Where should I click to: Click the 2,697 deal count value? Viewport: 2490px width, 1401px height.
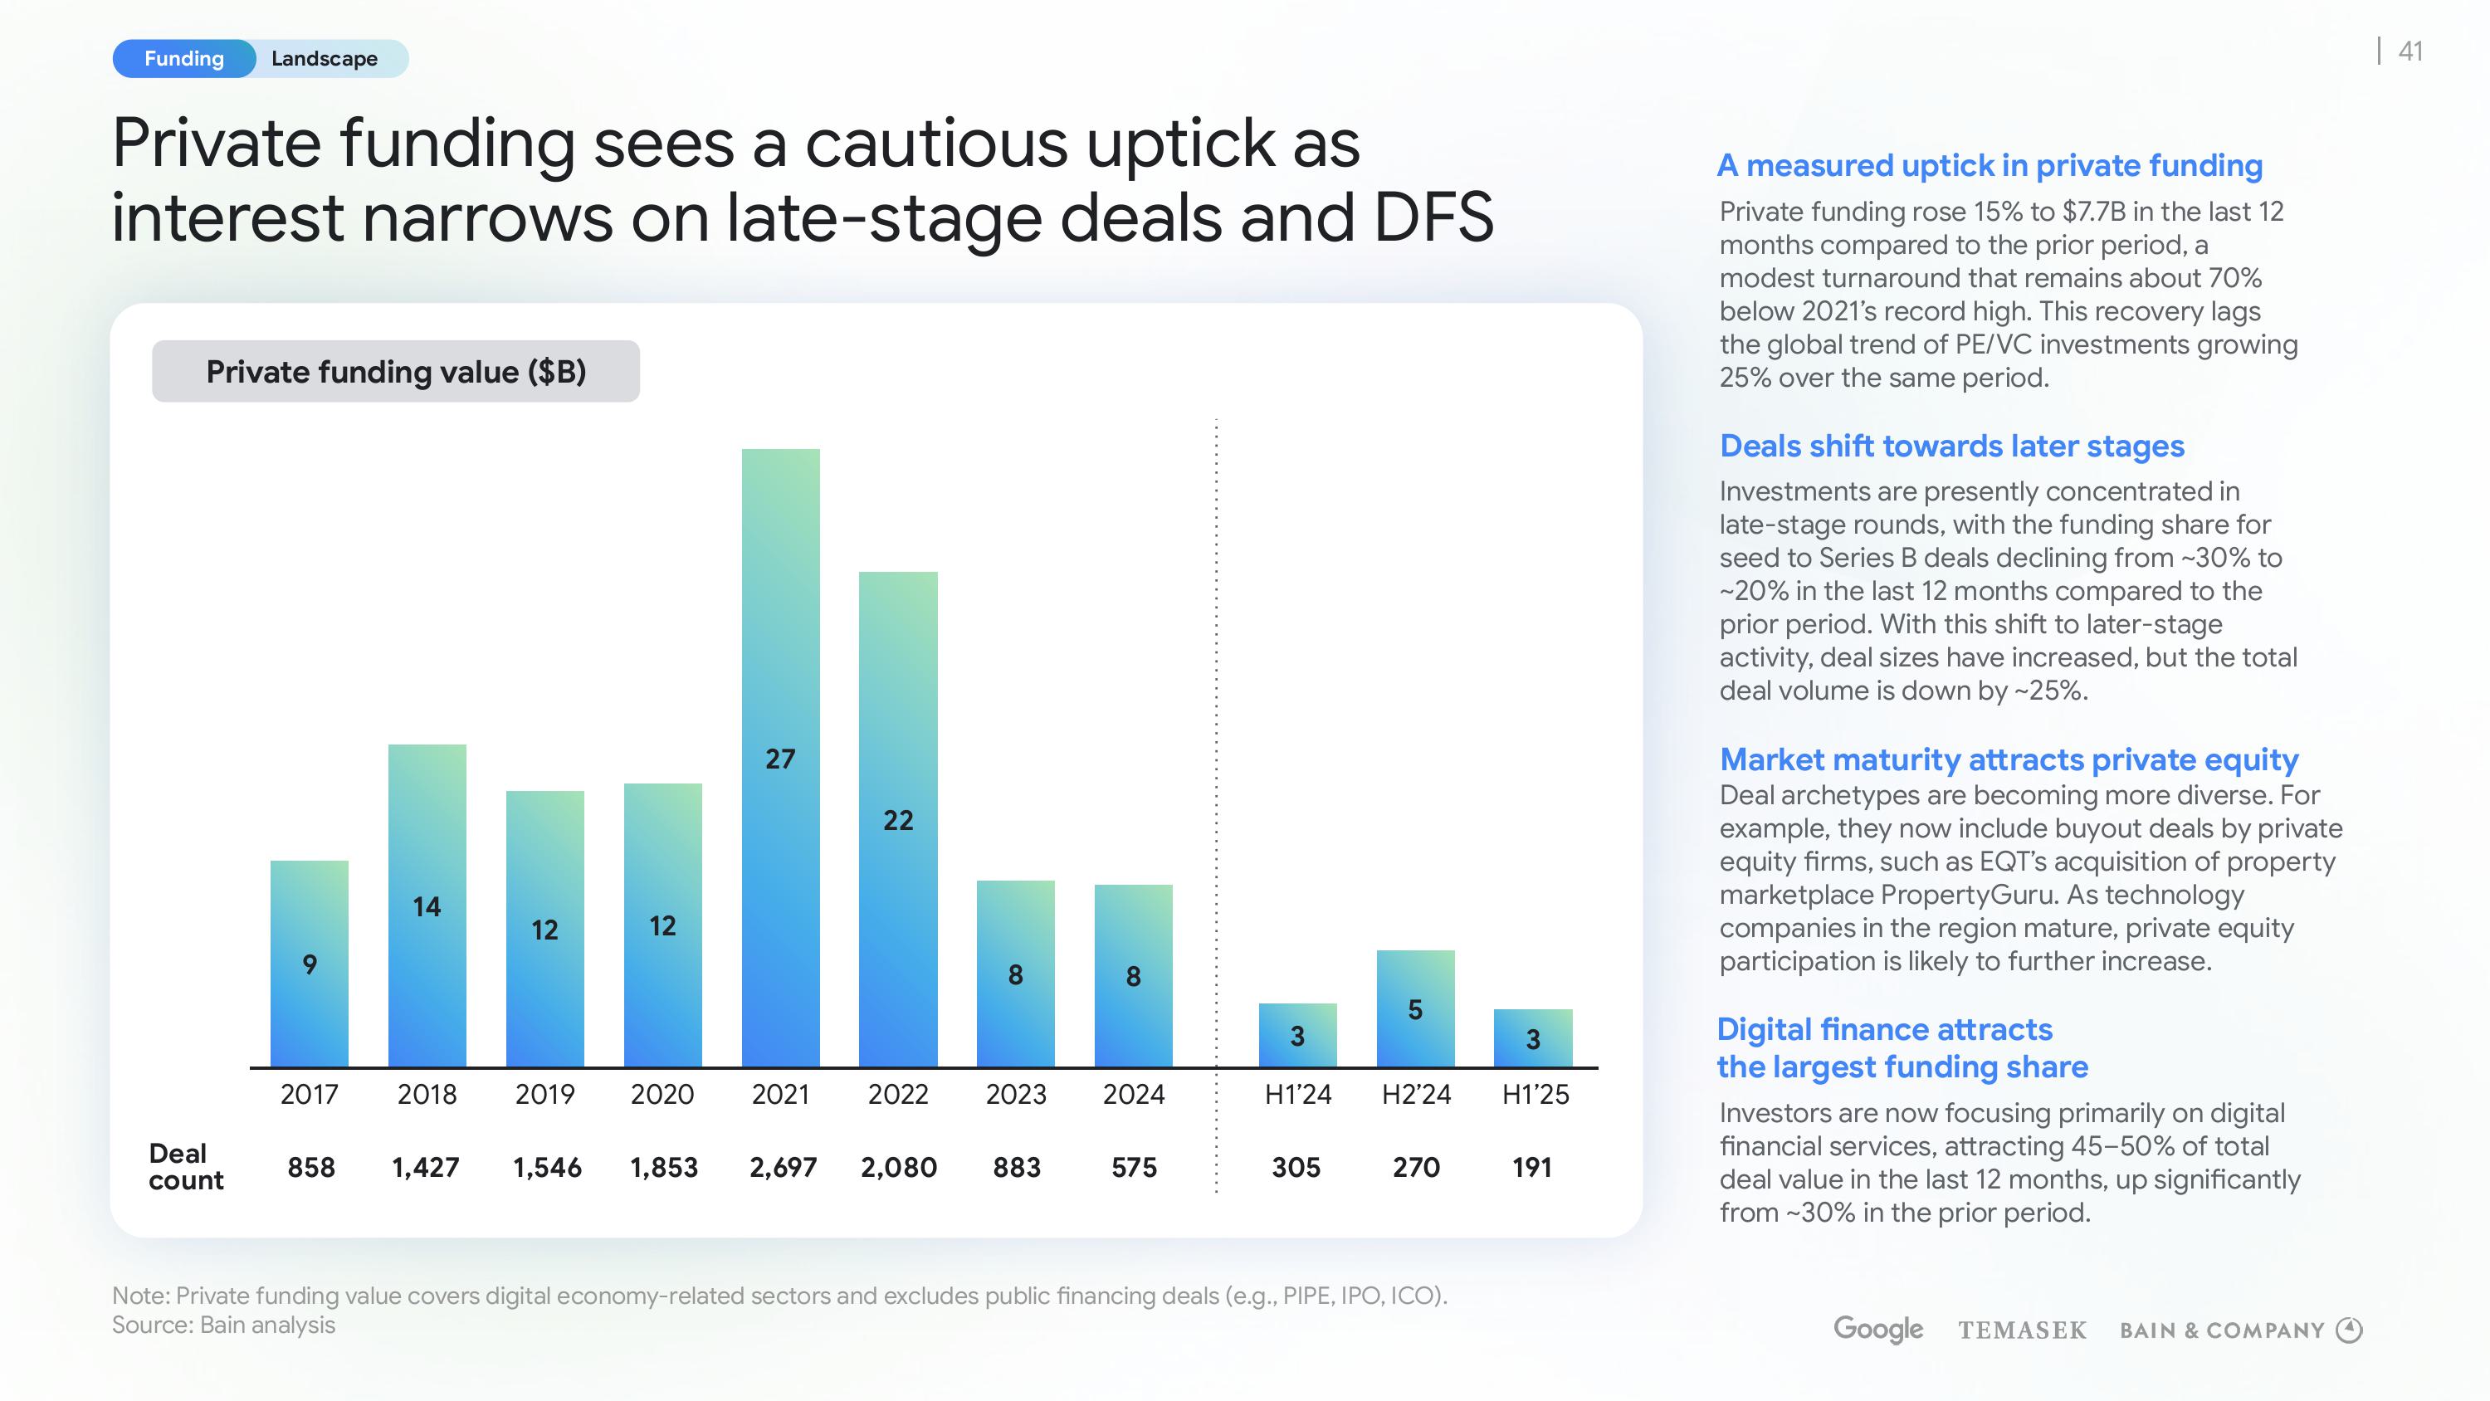[x=782, y=1167]
